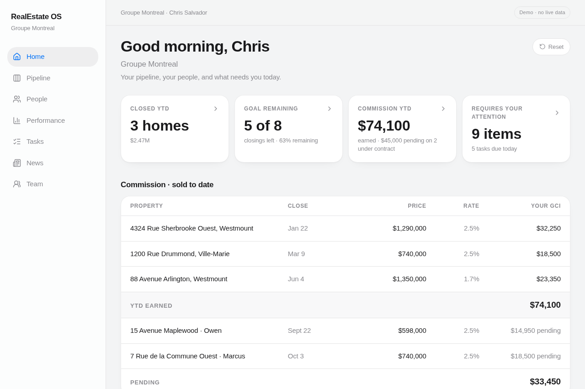
Task: Select 7 Rue de la Commune Ouest row
Action: coord(346,356)
